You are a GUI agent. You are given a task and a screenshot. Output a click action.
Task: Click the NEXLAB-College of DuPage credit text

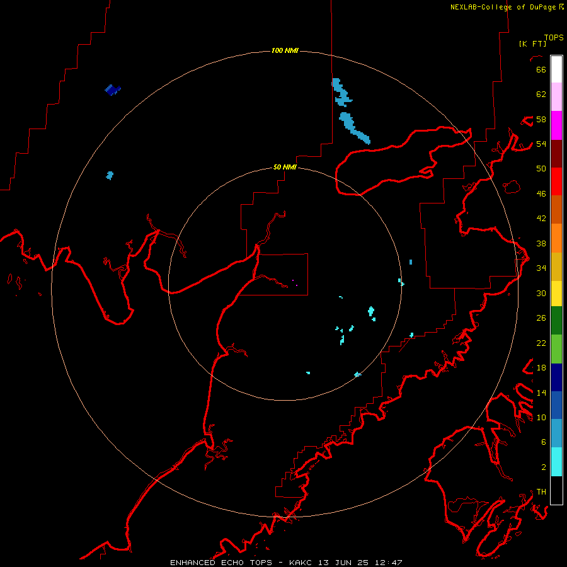pos(505,7)
